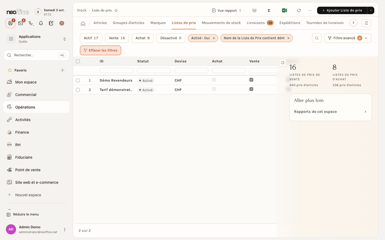This screenshot has height=240, width=385.
Task: Toggle Vente checkbox for Tarif démonstration
Action: 251,89
